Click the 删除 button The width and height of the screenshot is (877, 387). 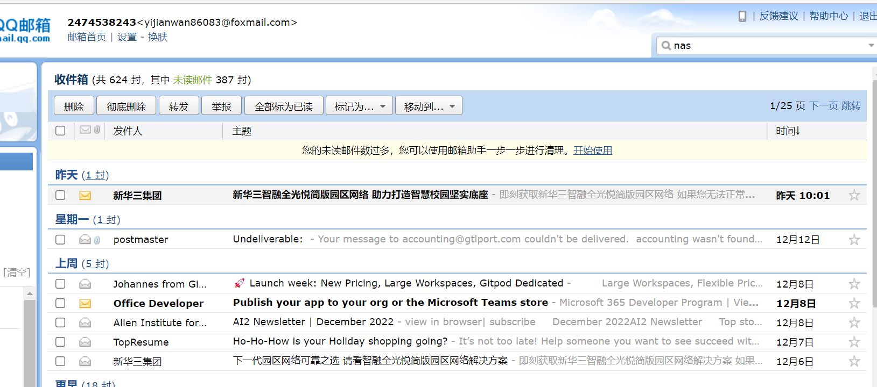74,106
